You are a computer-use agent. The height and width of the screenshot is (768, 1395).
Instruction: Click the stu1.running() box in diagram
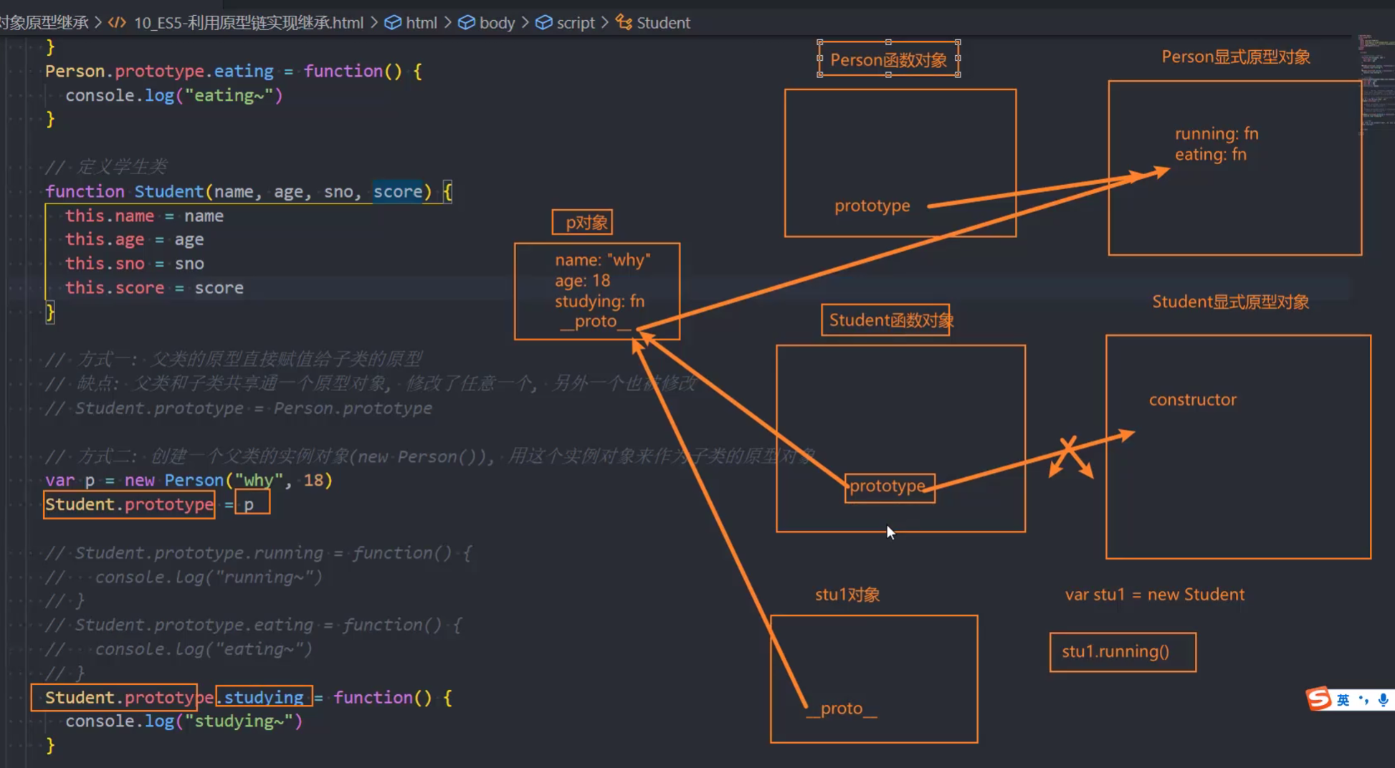tap(1122, 652)
